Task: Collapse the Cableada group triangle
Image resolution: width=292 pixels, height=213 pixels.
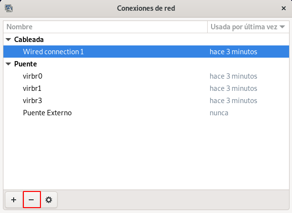Action: point(8,40)
